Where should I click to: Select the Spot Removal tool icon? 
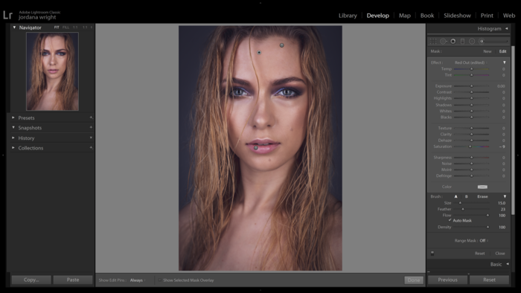coord(444,41)
